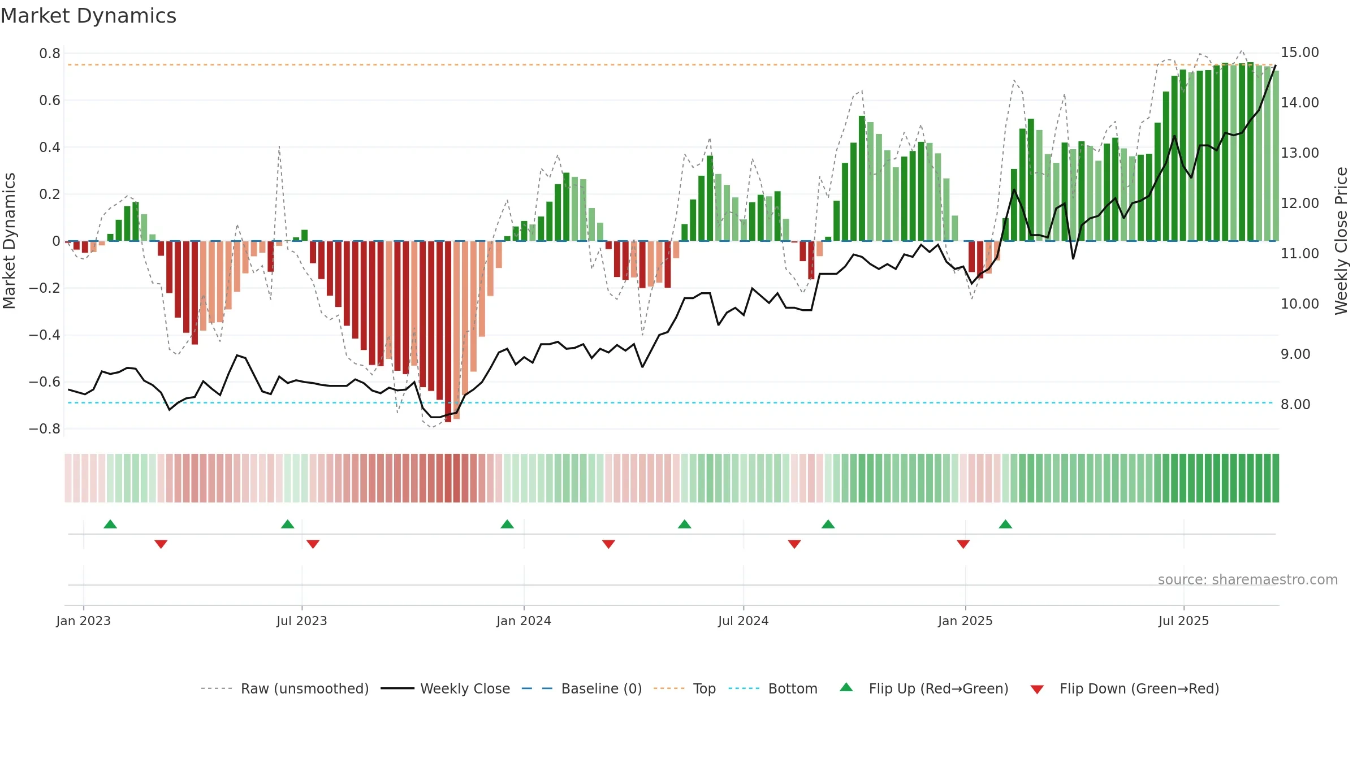
Task: Click the first Flip Down marker in early 2023
Action: [161, 544]
